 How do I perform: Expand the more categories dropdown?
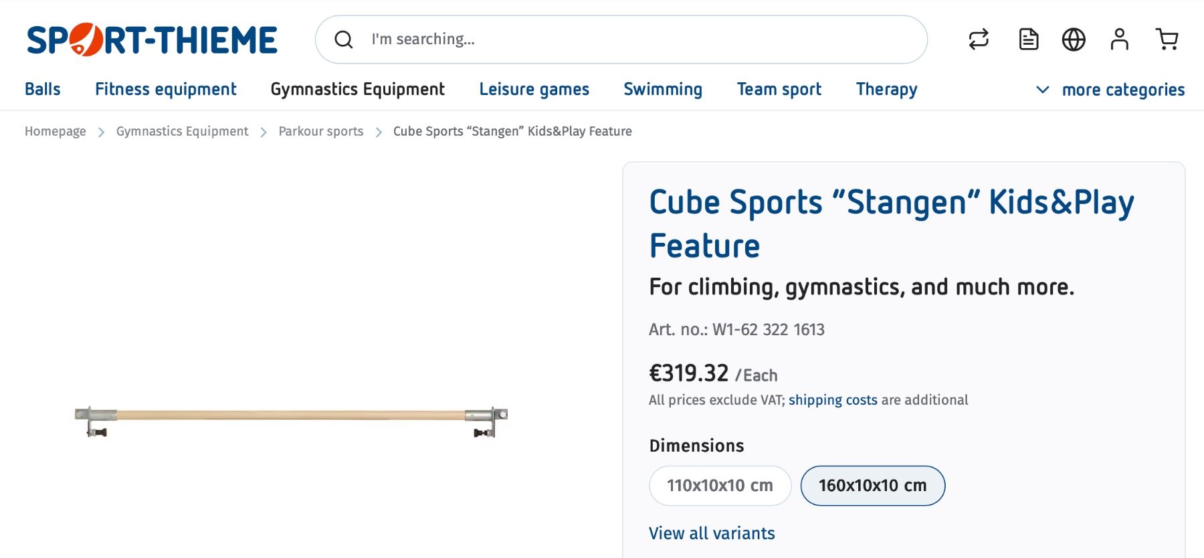(1110, 90)
